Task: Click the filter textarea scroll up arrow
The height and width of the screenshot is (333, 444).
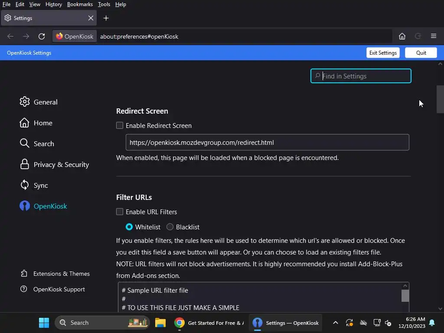Action: pyautogui.click(x=405, y=286)
